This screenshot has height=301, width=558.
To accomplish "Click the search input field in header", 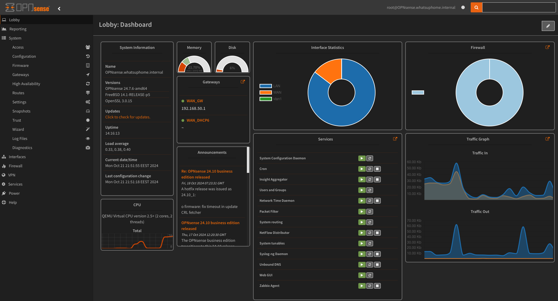I will click(518, 7).
